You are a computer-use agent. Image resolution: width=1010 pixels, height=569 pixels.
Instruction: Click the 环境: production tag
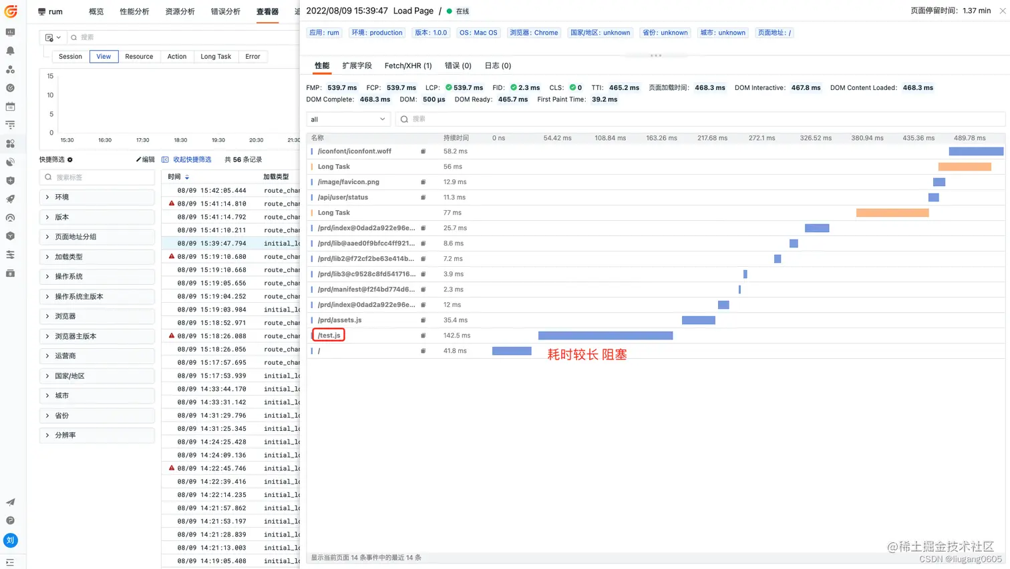coord(377,33)
